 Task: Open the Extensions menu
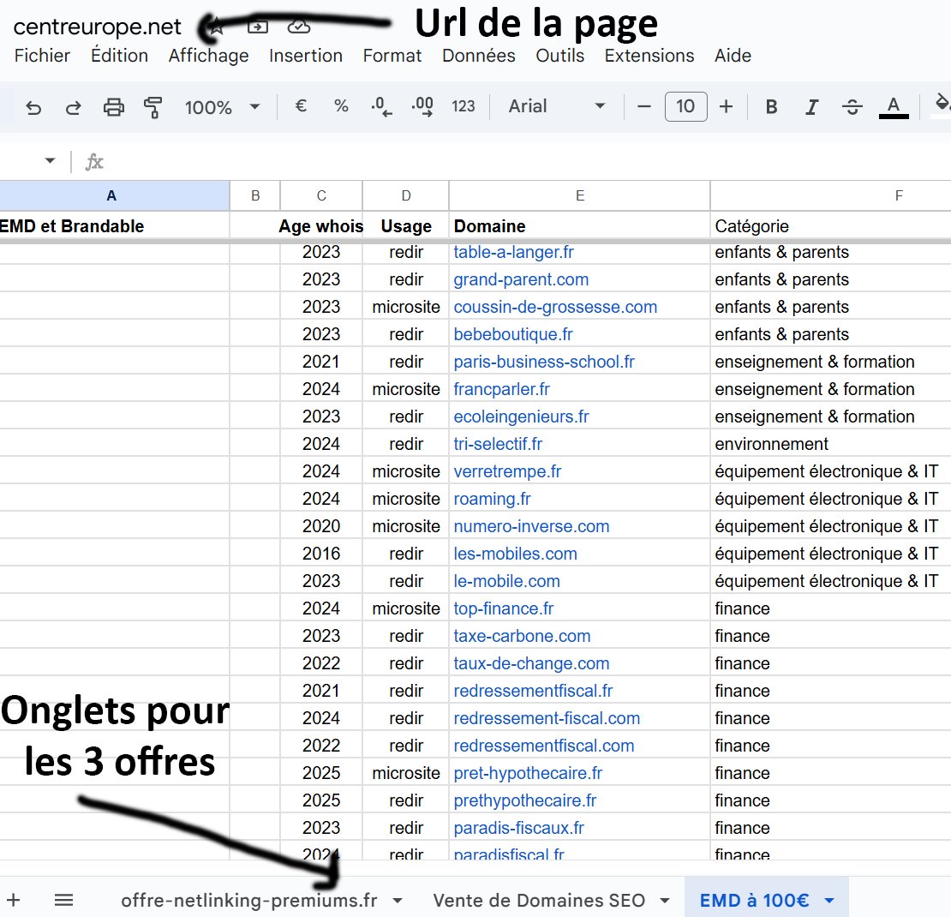(649, 56)
